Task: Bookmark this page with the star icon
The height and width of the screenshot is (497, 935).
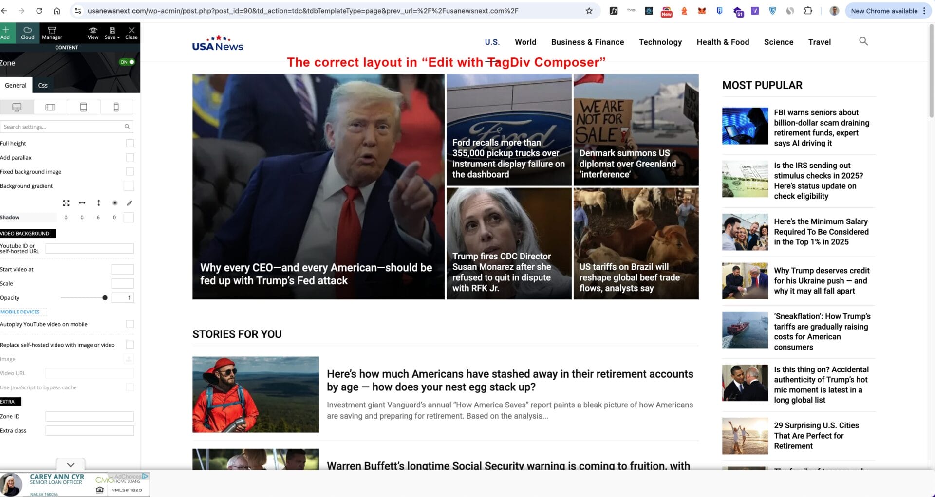Action: 589,11
